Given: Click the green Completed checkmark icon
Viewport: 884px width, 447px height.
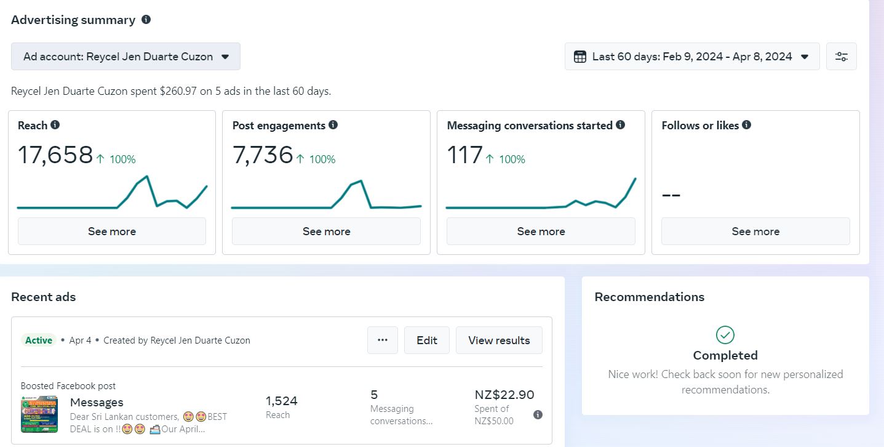Looking at the screenshot, I should point(725,335).
